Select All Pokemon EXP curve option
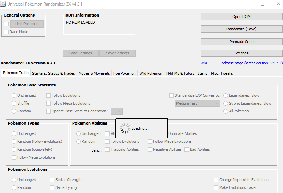 225,111
